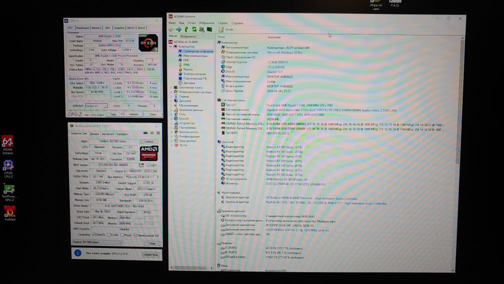
Task: Click the GPU-Z hamburger menu icon
Action: 158,133
